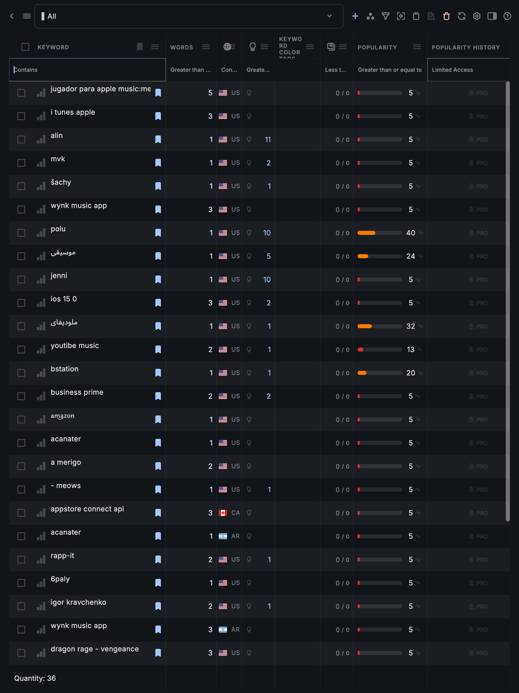Image resolution: width=519 pixels, height=693 pixels.
Task: Open settings with the gear icon
Action: (x=476, y=16)
